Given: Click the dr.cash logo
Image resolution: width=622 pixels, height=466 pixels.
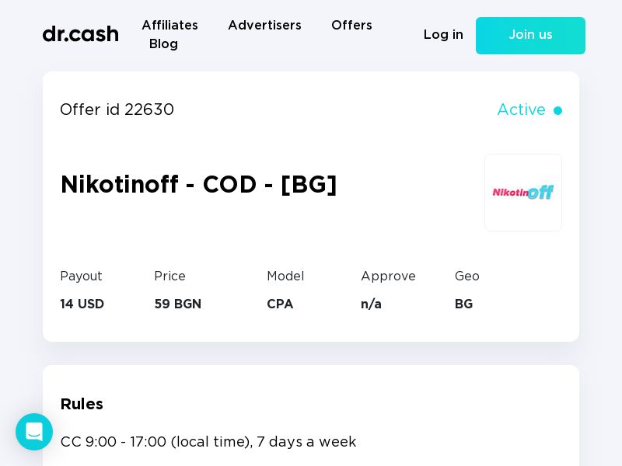Looking at the screenshot, I should [80, 34].
